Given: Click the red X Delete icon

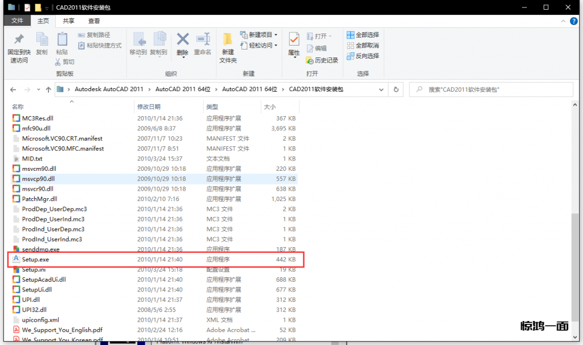Looking at the screenshot, I should tap(182, 41).
